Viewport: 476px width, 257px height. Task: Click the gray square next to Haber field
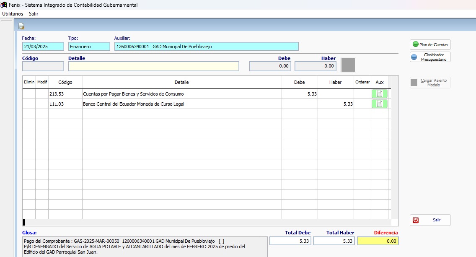tap(348, 65)
